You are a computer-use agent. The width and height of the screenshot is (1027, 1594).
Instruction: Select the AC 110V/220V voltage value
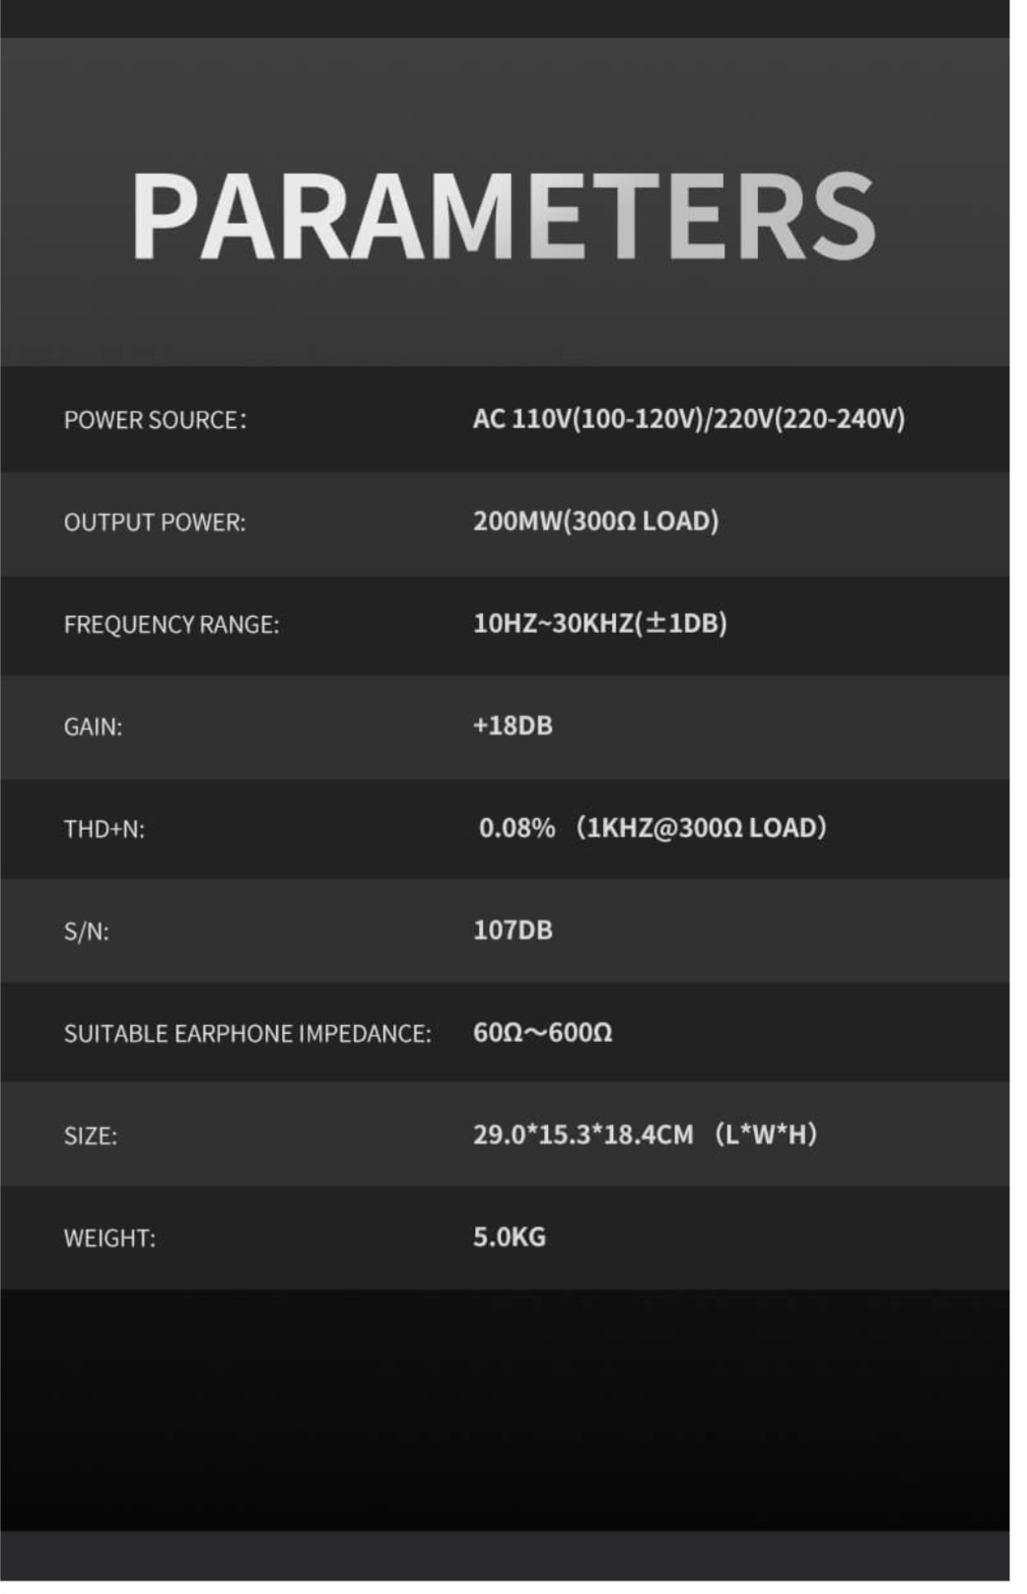tap(688, 419)
